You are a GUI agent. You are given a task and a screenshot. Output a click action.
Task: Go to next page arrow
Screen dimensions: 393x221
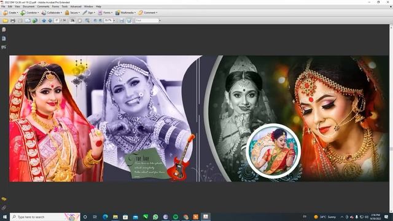pos(50,20)
